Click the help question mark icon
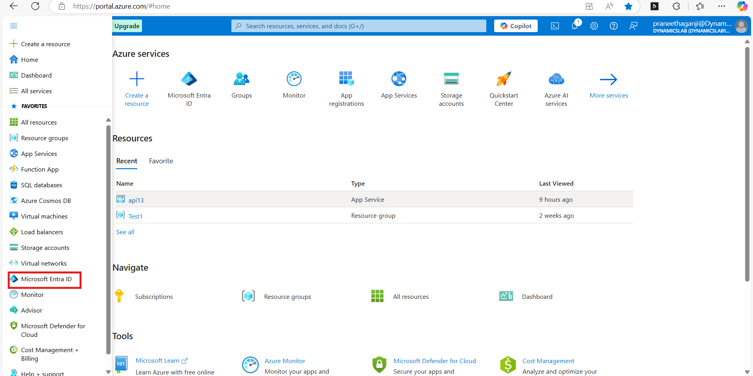The height and width of the screenshot is (376, 753). click(614, 26)
